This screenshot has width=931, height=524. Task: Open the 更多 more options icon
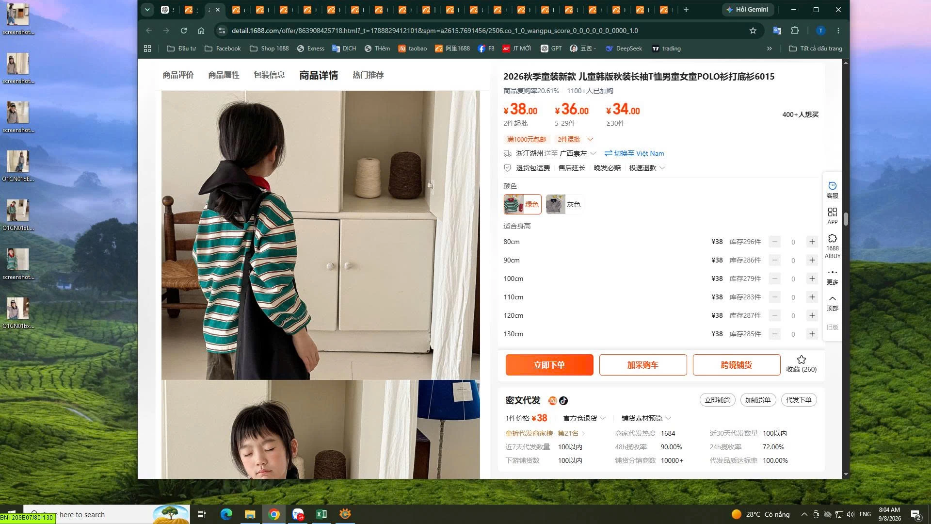[832, 277]
